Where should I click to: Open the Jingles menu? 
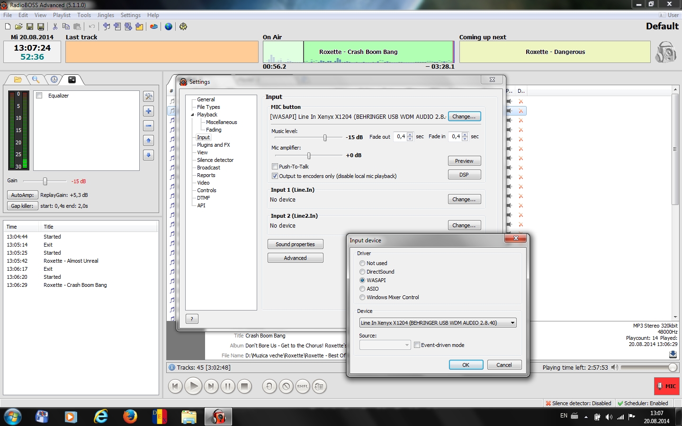(x=106, y=15)
